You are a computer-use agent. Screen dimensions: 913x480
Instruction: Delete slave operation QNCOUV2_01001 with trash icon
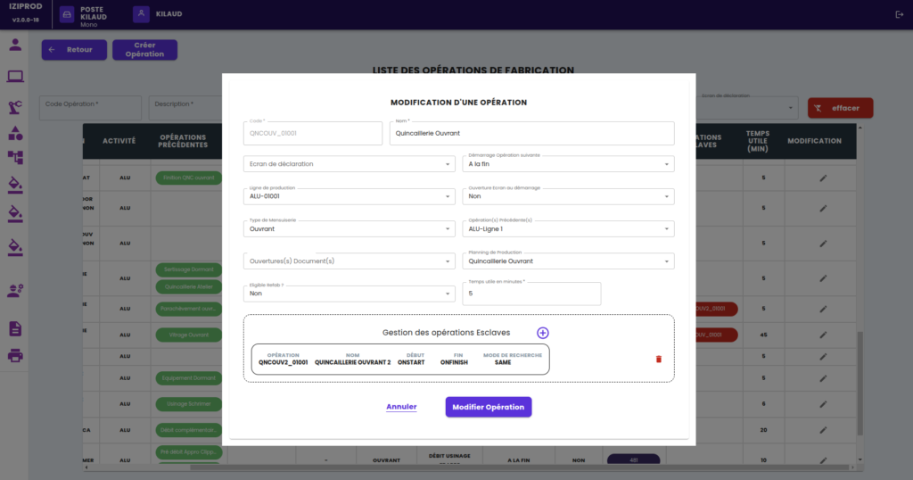659,359
